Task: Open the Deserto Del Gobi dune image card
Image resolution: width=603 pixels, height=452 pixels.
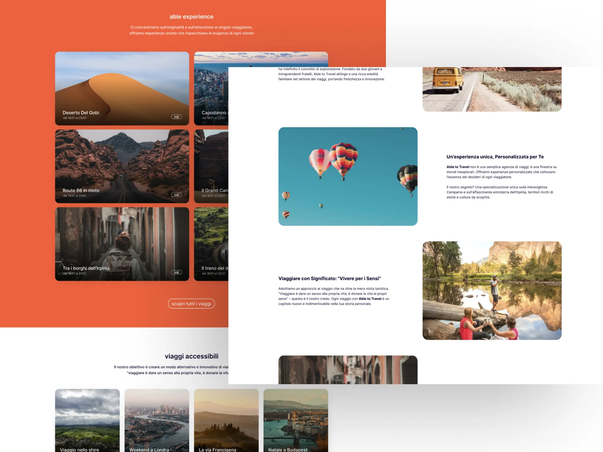Action: click(122, 89)
